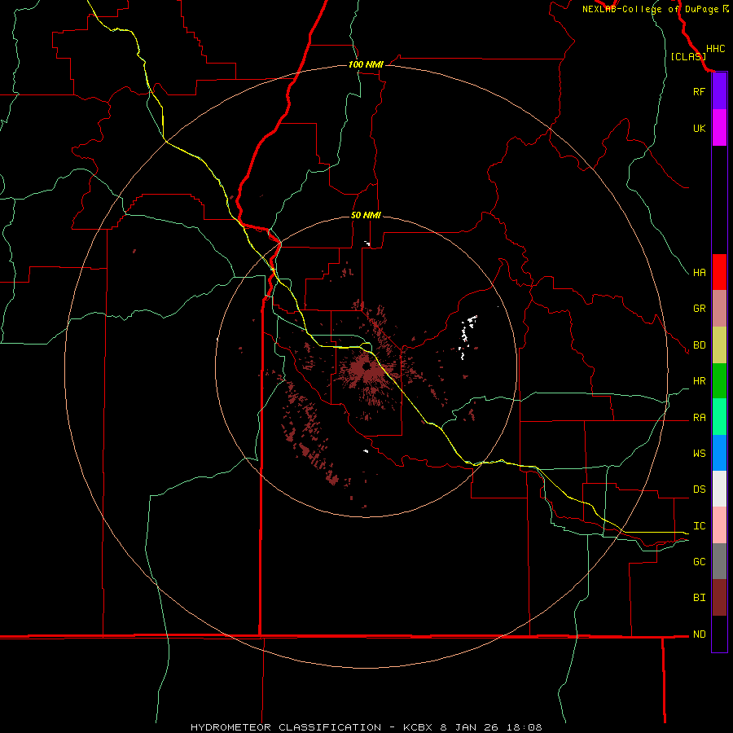The height and width of the screenshot is (733, 733).
Task: Select the WS legend label
Action: (699, 454)
